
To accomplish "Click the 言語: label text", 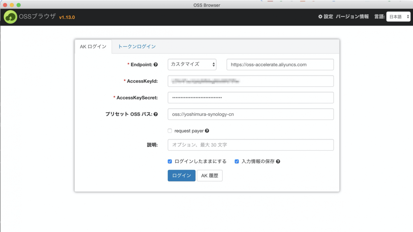I will [380, 16].
